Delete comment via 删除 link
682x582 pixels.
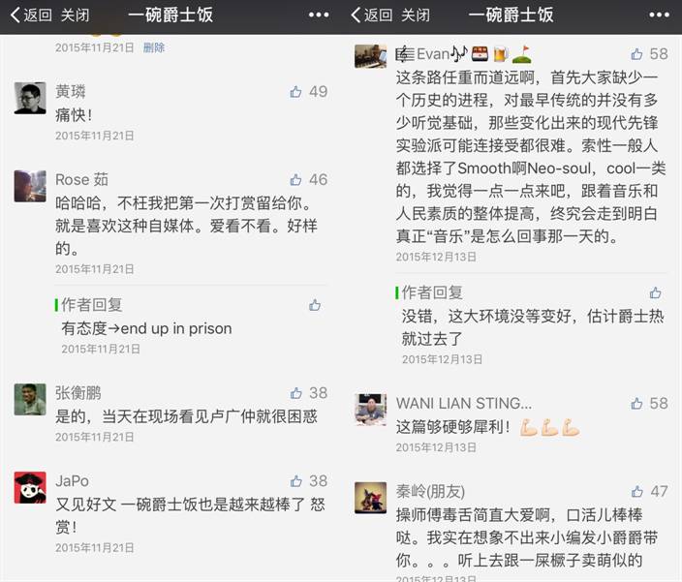pyautogui.click(x=154, y=47)
